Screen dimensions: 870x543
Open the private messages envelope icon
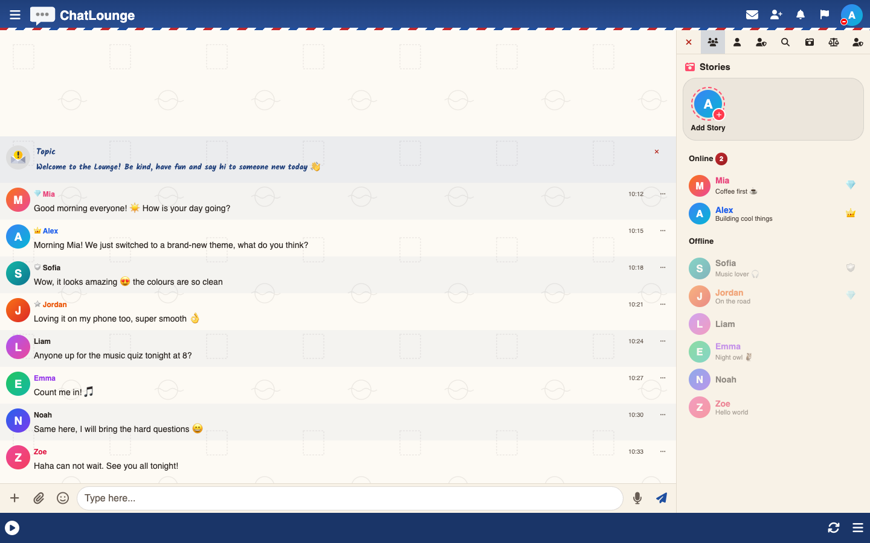coord(752,14)
